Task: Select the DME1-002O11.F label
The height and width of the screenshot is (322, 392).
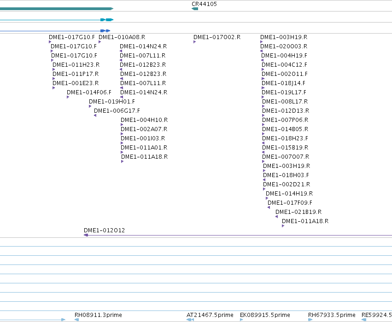Action: tap(285, 74)
